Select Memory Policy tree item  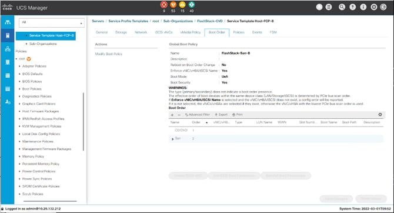pos(33,157)
